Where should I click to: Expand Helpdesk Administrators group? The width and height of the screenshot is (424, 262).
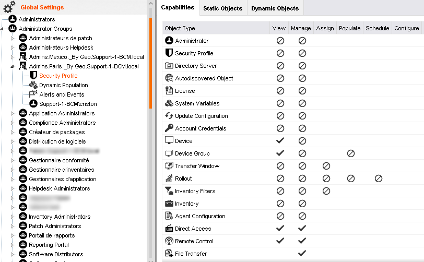[x=12, y=188]
